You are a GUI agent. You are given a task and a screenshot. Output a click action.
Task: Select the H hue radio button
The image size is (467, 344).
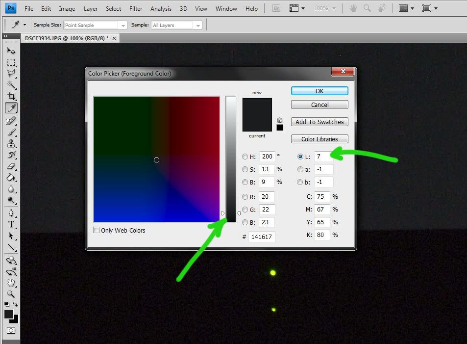tap(245, 157)
